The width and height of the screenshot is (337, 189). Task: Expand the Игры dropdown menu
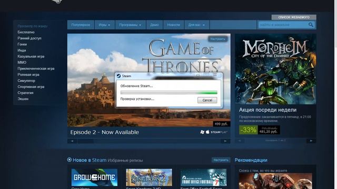(x=104, y=25)
